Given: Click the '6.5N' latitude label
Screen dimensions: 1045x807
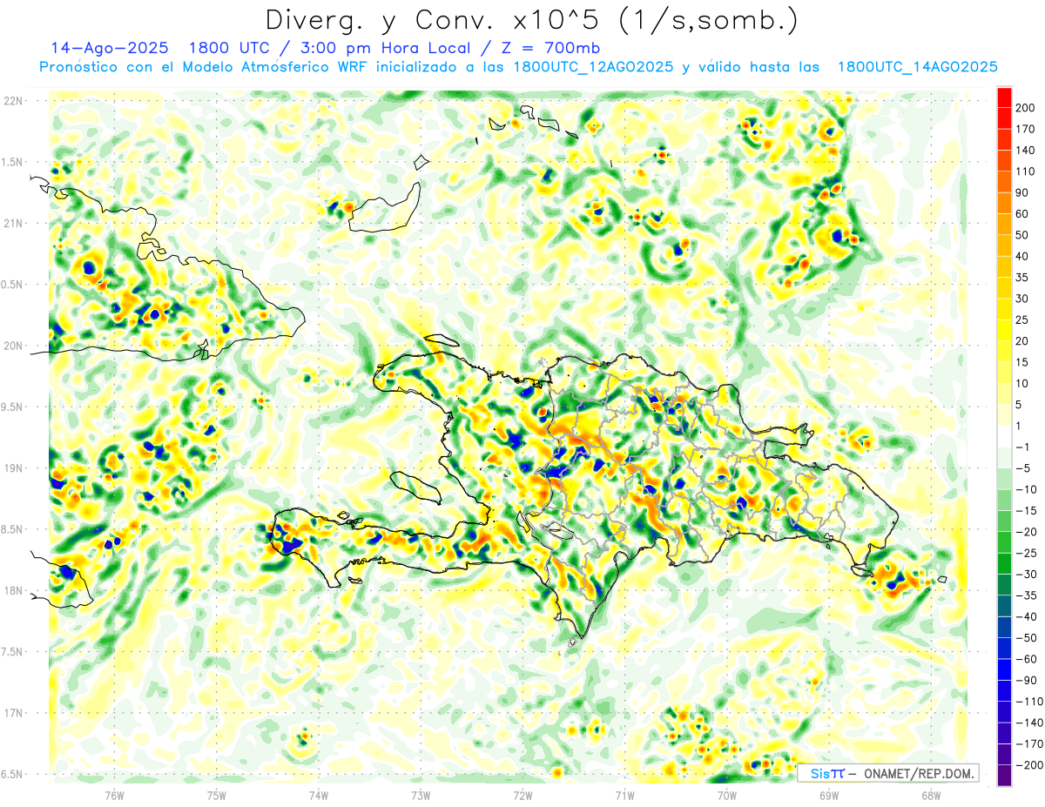Looking at the screenshot, I should (x=13, y=774).
